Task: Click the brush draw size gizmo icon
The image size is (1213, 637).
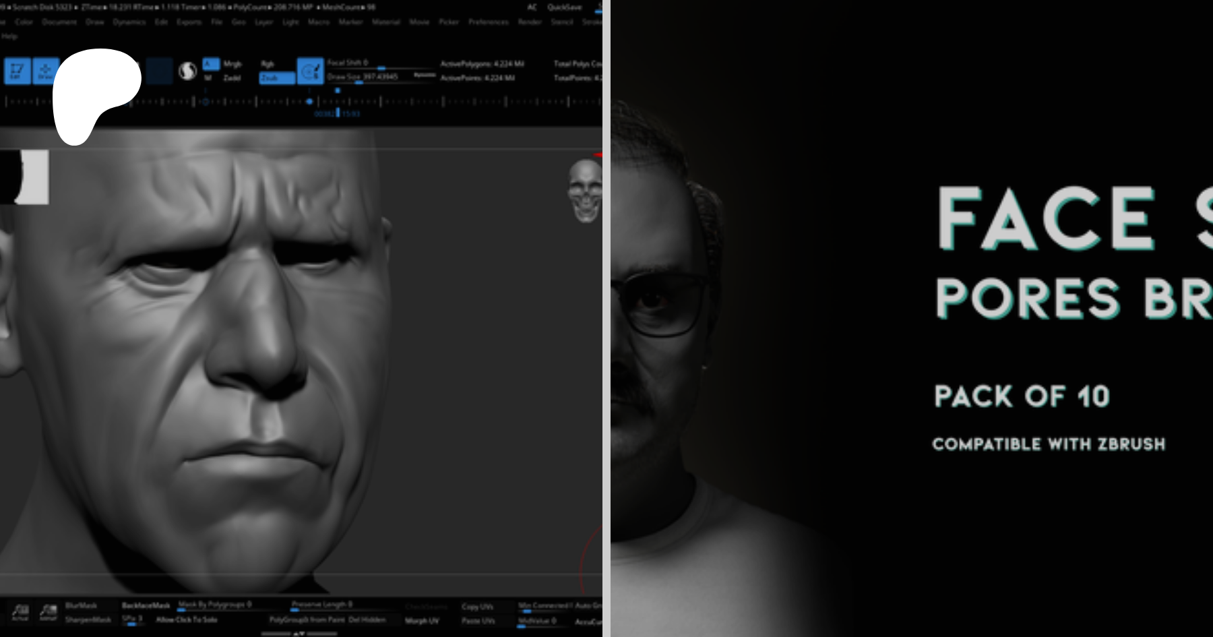Action: pos(310,71)
